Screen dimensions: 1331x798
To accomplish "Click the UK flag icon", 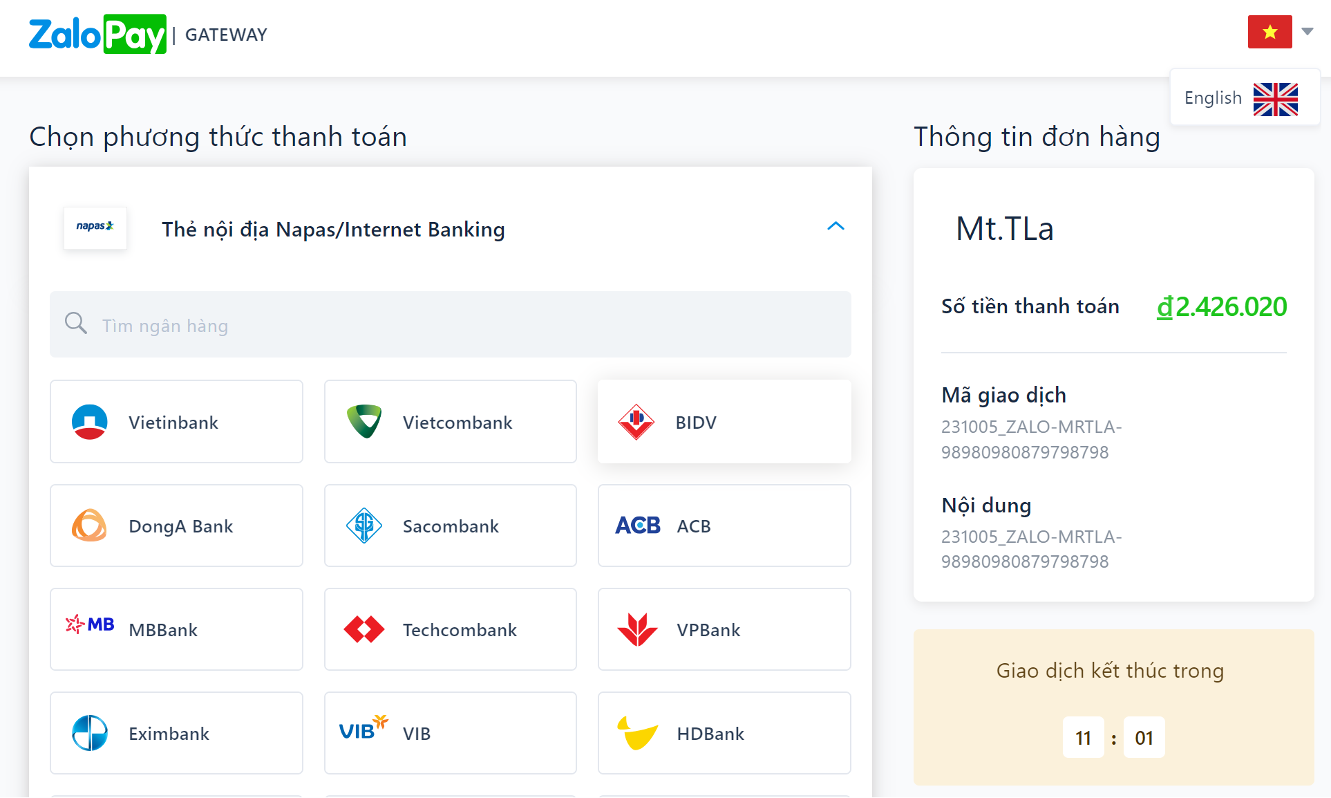I will point(1275,99).
